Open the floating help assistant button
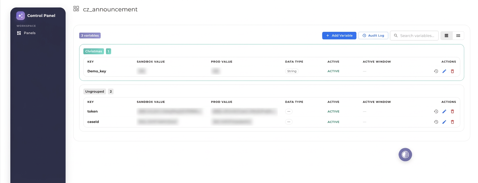Screen dimensions: 478x183 405,155
